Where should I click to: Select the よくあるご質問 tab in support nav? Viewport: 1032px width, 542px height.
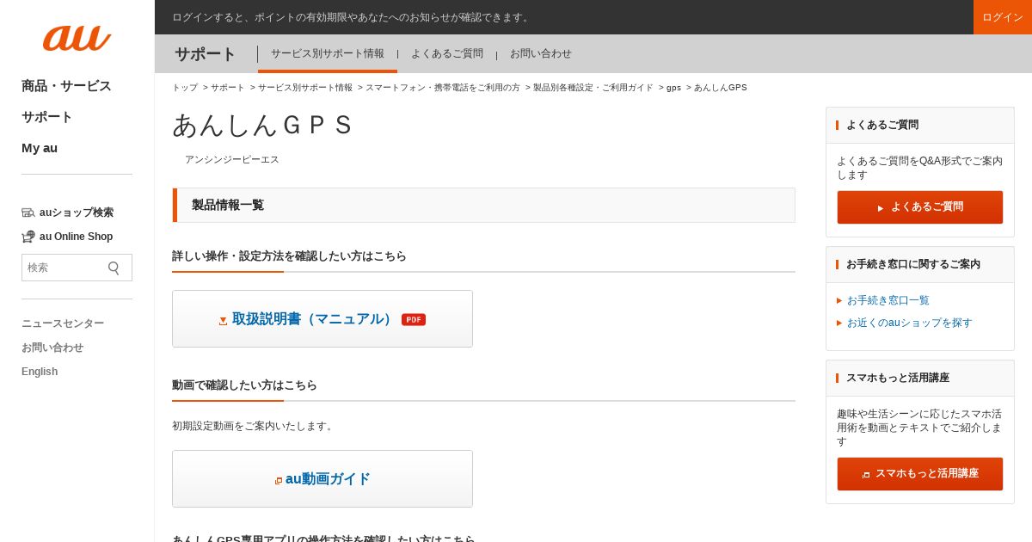[x=447, y=53]
